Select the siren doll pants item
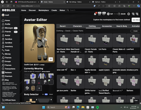Image resolution: width=141 pixels, height=110 pixels. (64, 63)
